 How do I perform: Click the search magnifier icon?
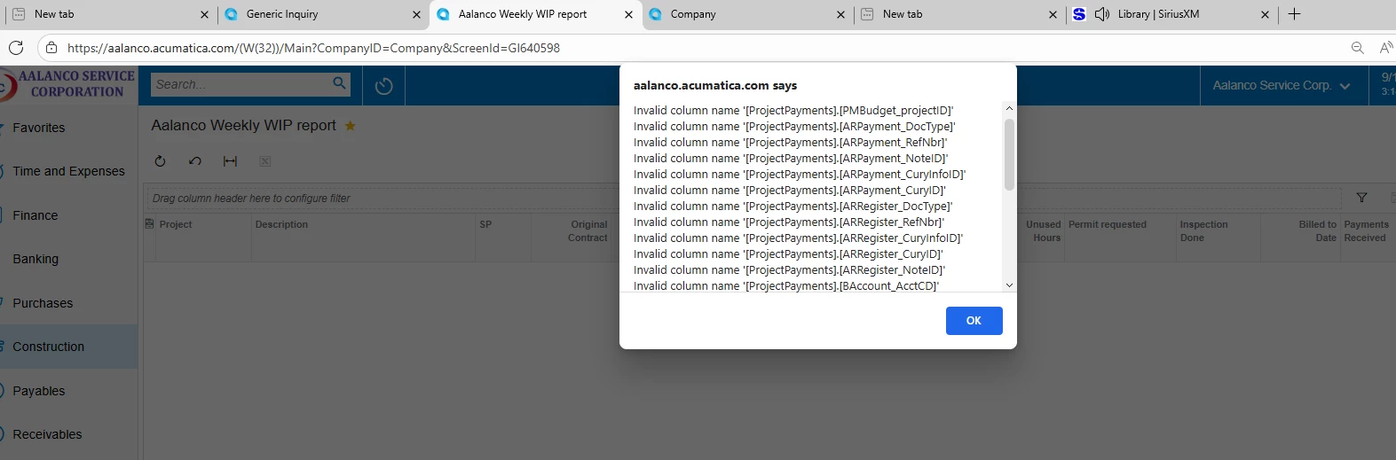339,83
